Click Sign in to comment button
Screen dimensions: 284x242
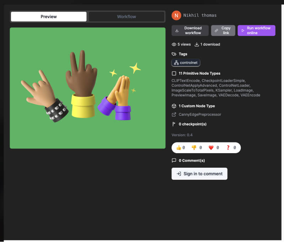pyautogui.click(x=199, y=174)
